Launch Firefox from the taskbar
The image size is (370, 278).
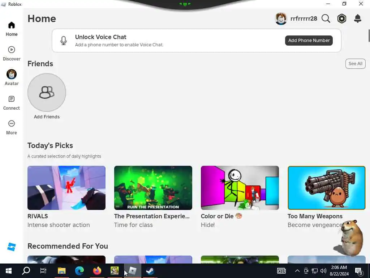[97, 271]
